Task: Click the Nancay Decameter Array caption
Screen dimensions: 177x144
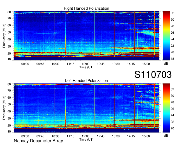Action: coord(38,141)
